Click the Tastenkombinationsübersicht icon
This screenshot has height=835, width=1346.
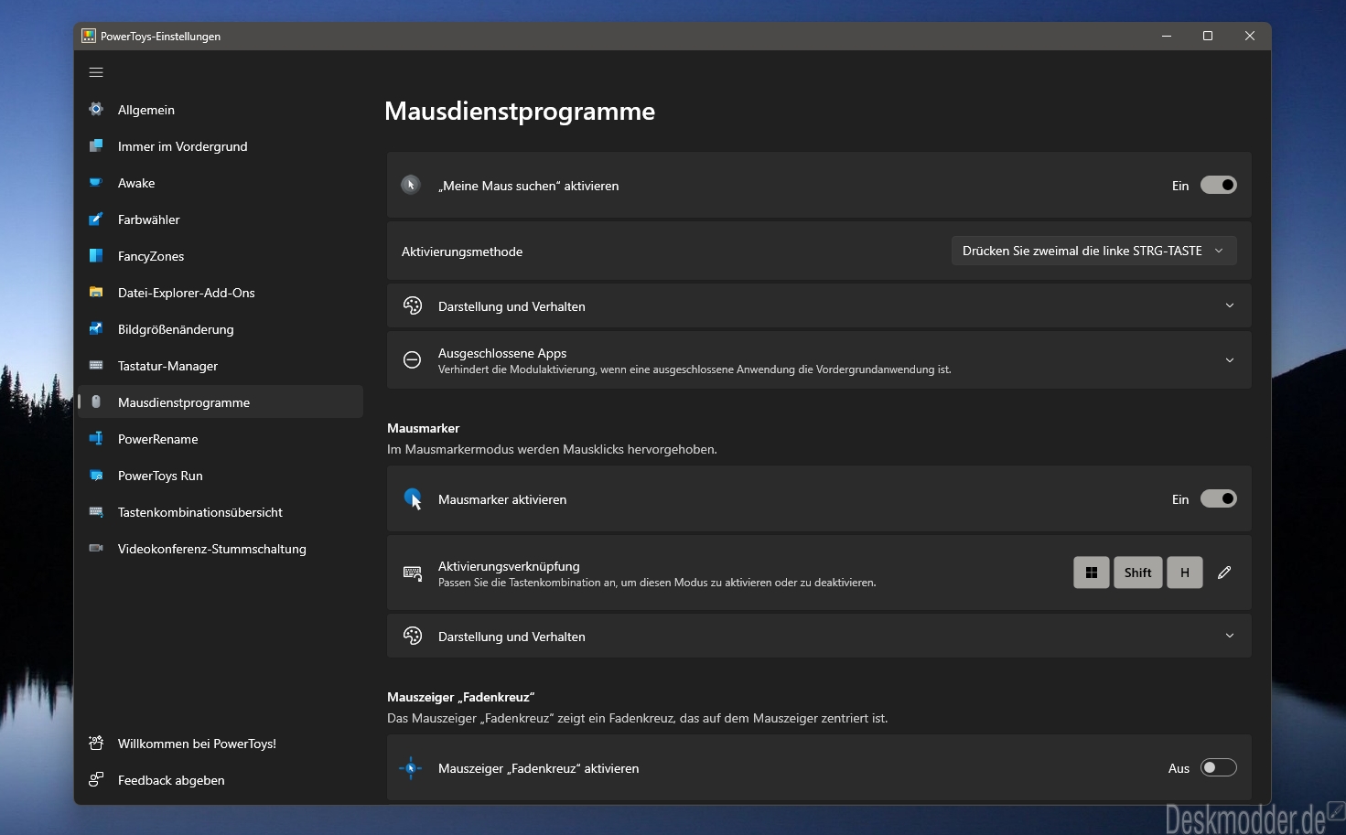96,512
